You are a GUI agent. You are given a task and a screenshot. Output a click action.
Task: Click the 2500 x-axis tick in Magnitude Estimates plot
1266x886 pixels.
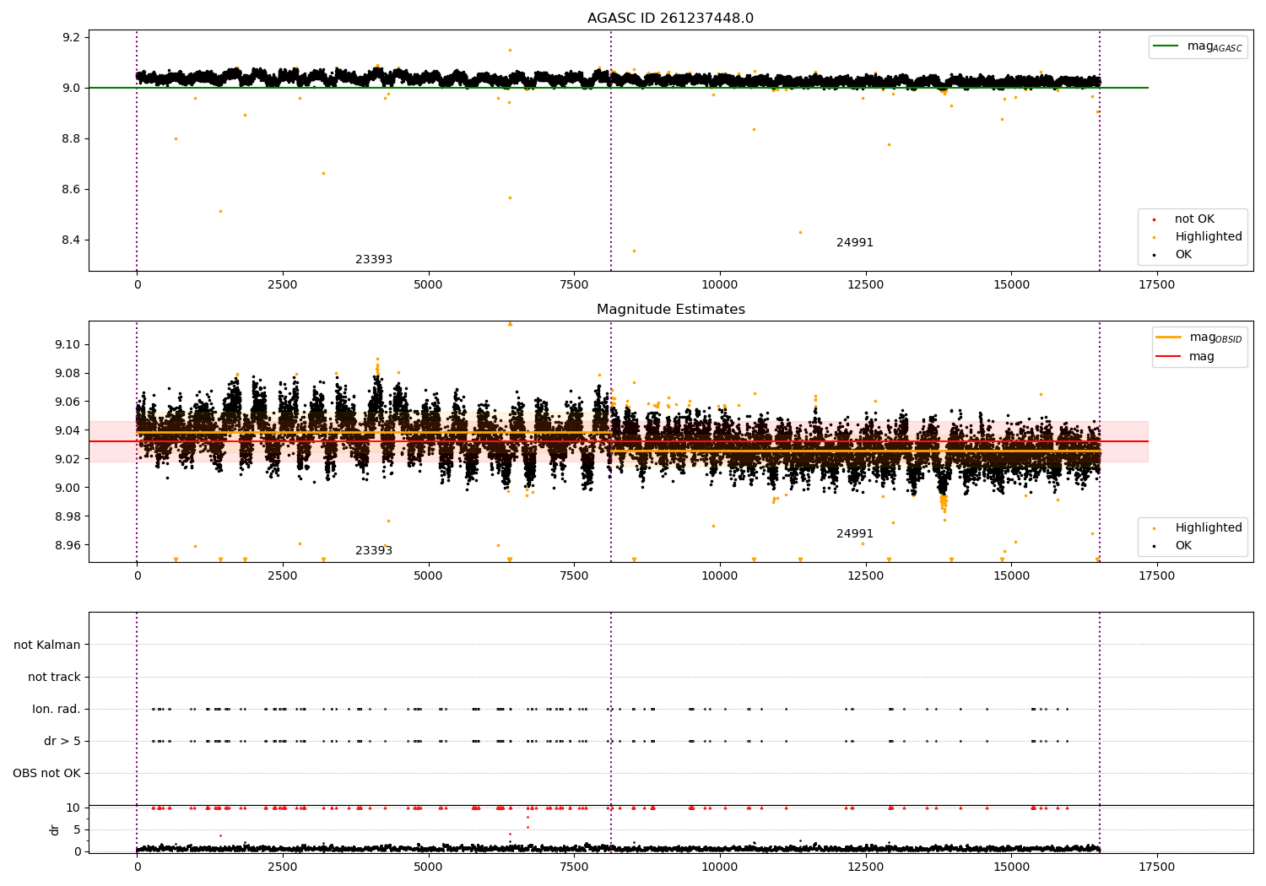pyautogui.click(x=283, y=576)
